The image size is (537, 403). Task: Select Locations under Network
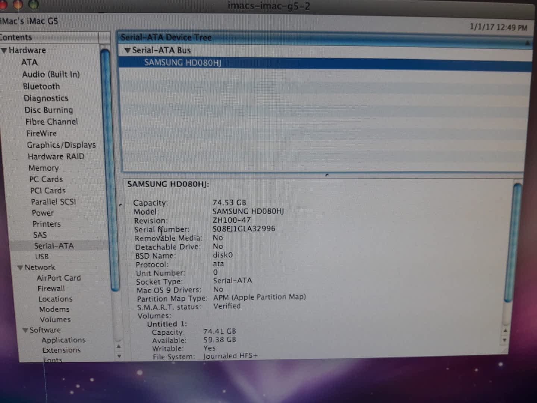[x=55, y=299]
